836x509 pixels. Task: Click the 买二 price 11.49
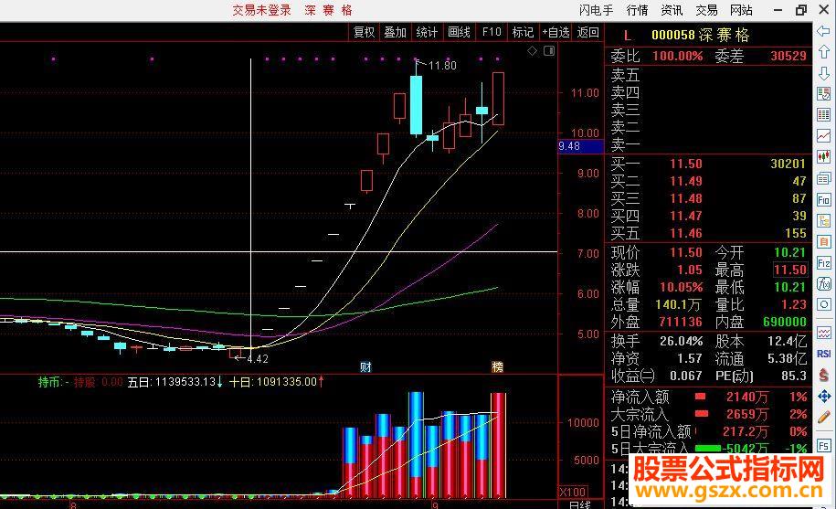685,181
